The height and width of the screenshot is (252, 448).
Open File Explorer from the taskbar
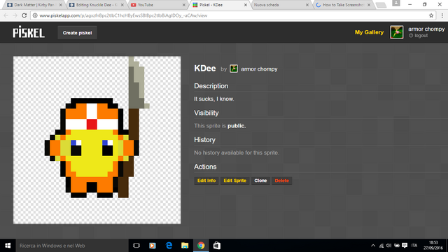185,246
